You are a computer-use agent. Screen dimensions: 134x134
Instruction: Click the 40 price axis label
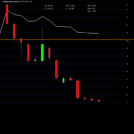(x=127, y=64)
